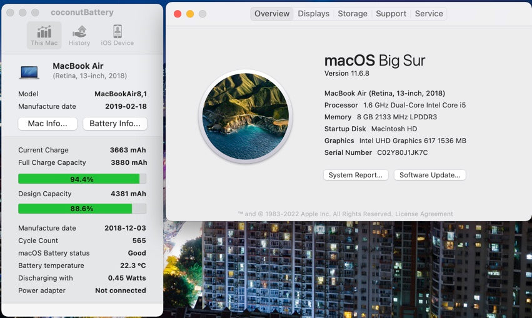Screen dimensions: 532x318
Task: Click the model value MacBookAir8,1
Action: (121, 94)
